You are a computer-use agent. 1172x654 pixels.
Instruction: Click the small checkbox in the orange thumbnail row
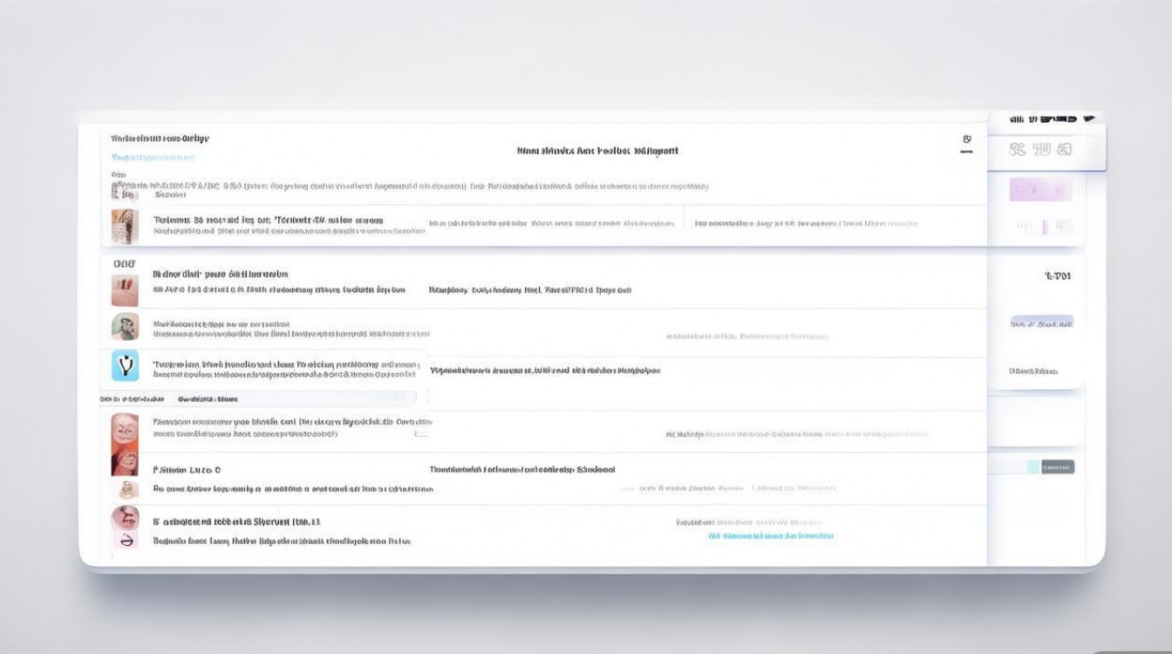[421, 433]
